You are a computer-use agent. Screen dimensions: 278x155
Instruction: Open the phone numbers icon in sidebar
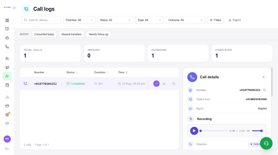tap(7, 47)
